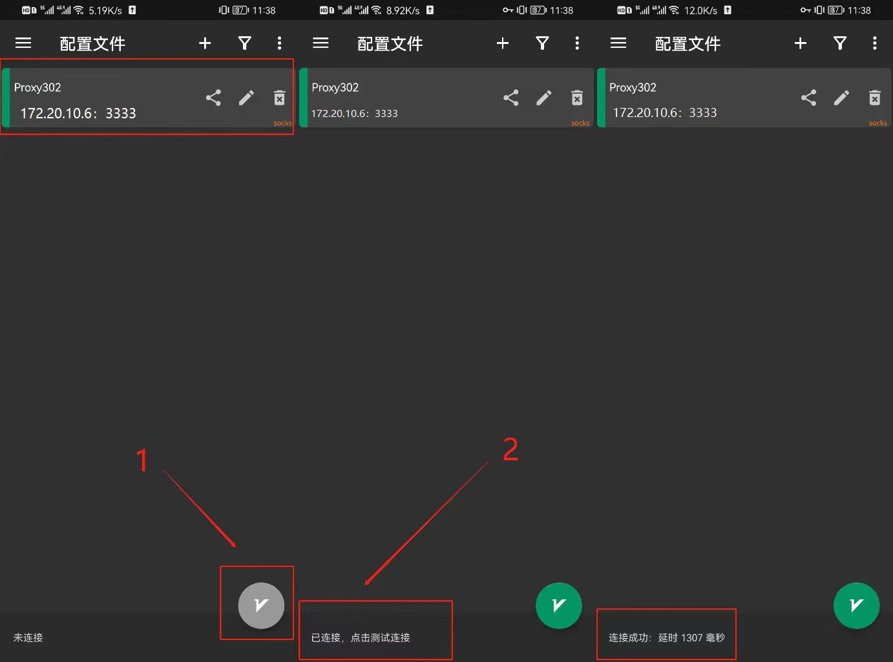Screen dimensions: 893x662
Task: Edit the Proxy302 server configuration
Action: 246,98
